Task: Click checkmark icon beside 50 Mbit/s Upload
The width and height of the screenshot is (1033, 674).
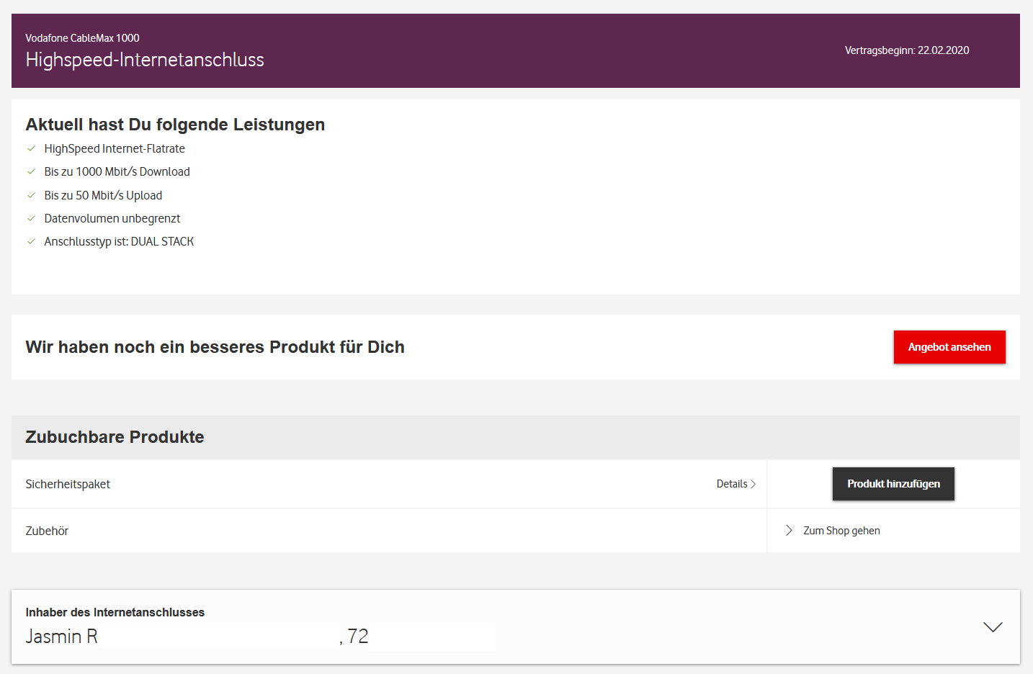Action: tap(31, 195)
